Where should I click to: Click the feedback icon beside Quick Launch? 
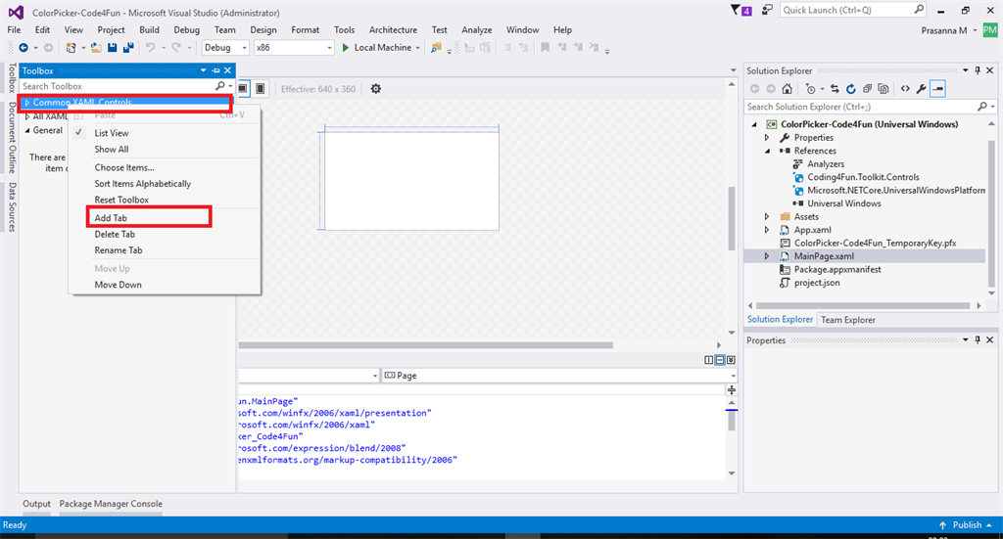tap(767, 10)
